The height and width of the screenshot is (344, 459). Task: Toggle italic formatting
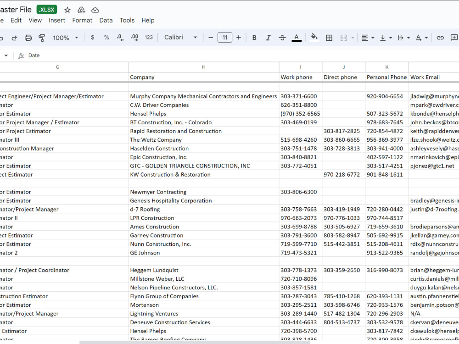click(x=268, y=38)
